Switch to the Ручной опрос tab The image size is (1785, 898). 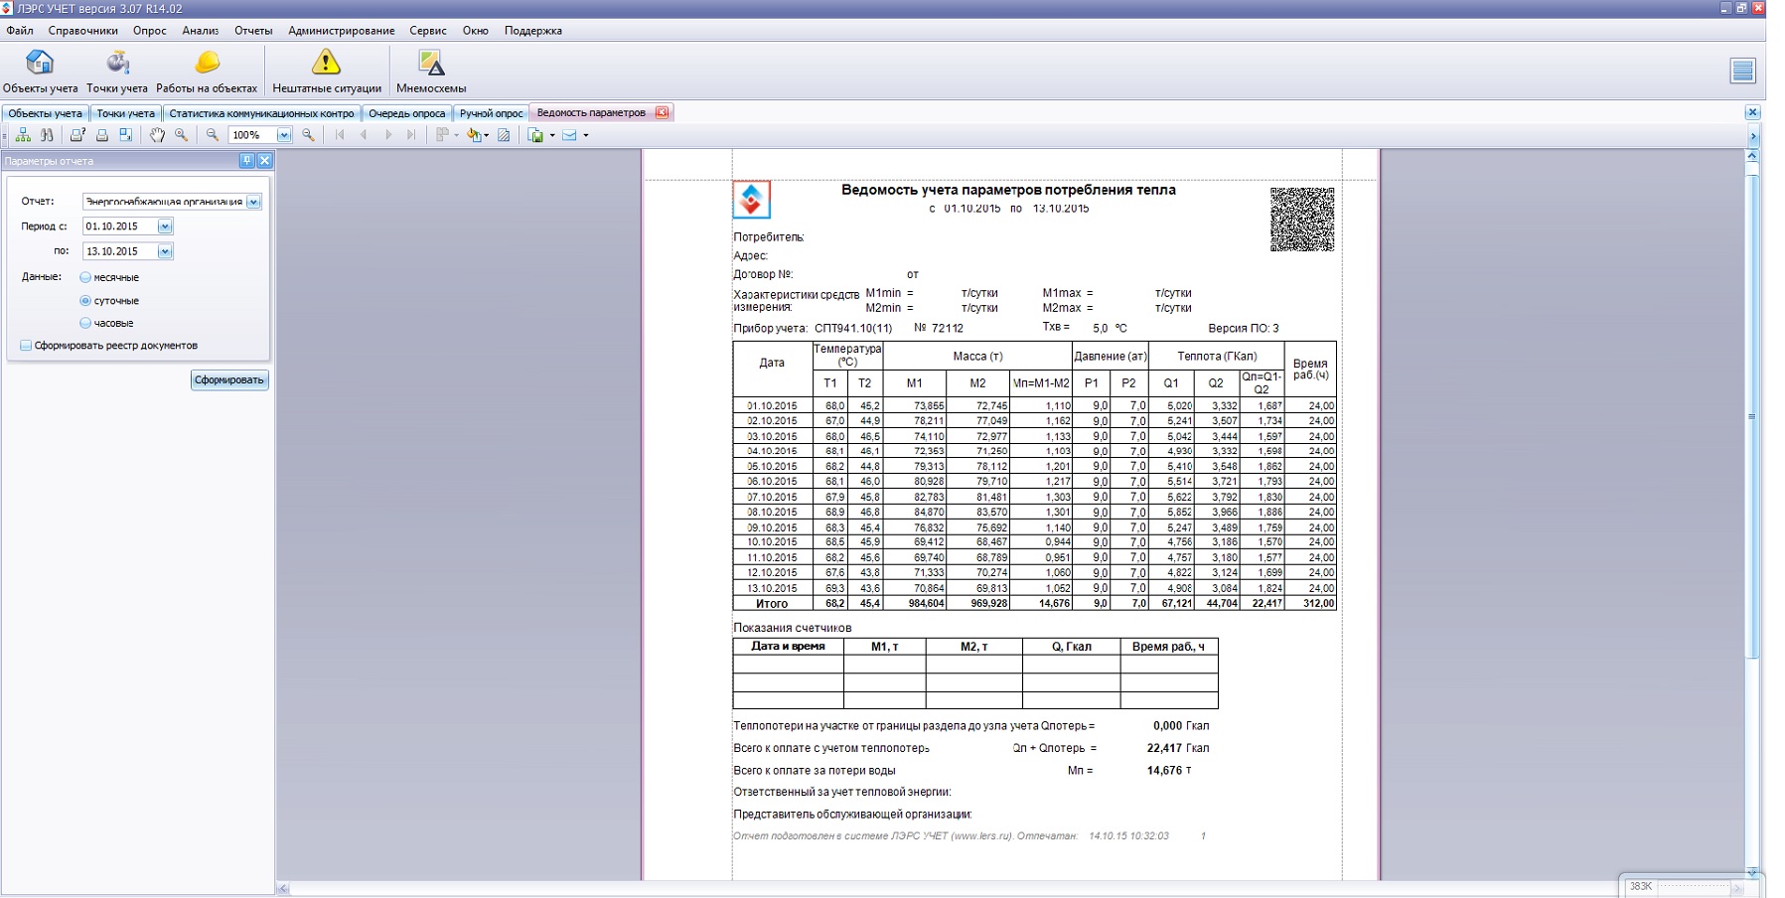(491, 113)
